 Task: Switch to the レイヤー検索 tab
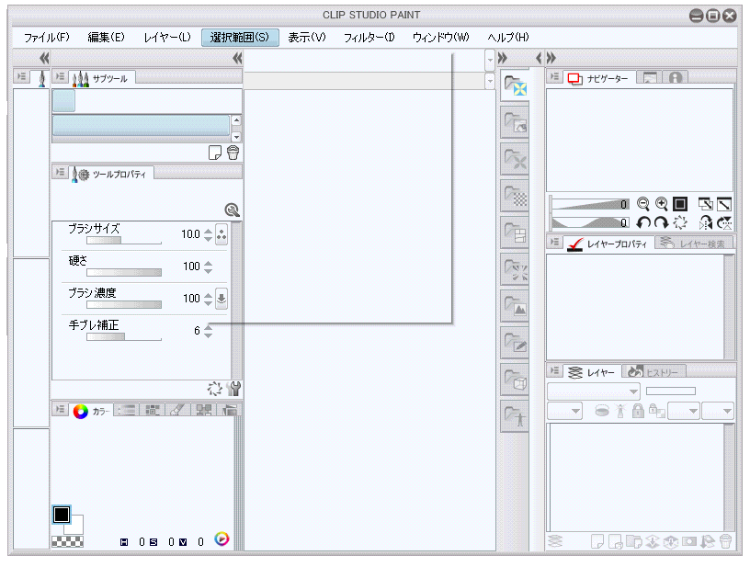coord(697,244)
